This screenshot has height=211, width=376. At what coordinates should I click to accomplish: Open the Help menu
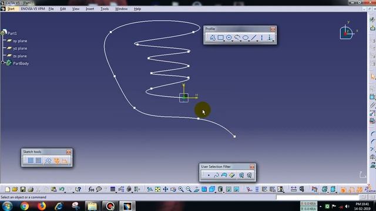[x=137, y=9]
